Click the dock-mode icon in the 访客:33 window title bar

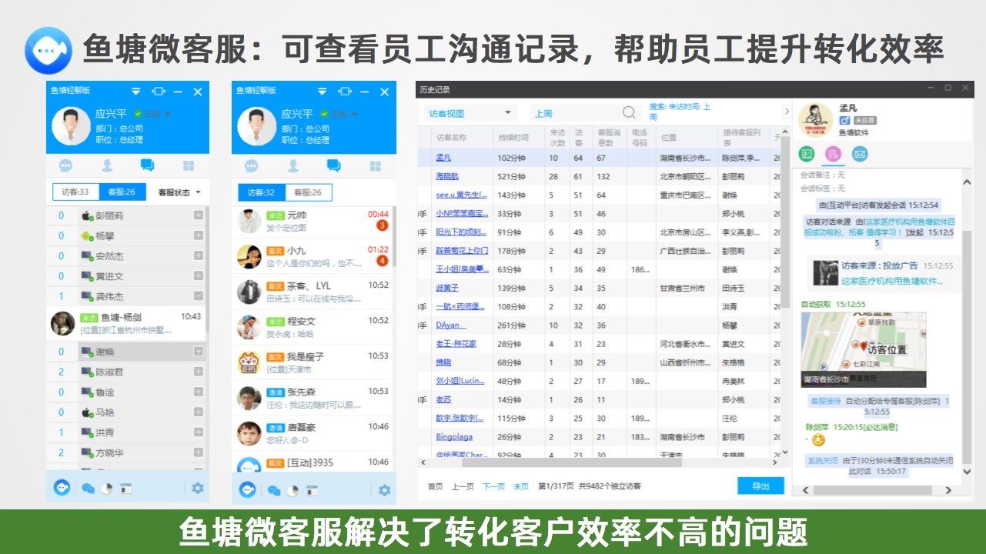159,92
